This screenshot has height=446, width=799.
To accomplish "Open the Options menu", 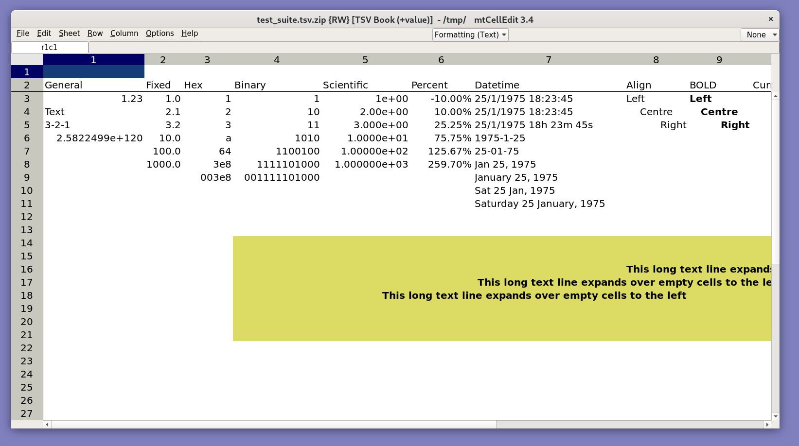I will pyautogui.click(x=160, y=34).
